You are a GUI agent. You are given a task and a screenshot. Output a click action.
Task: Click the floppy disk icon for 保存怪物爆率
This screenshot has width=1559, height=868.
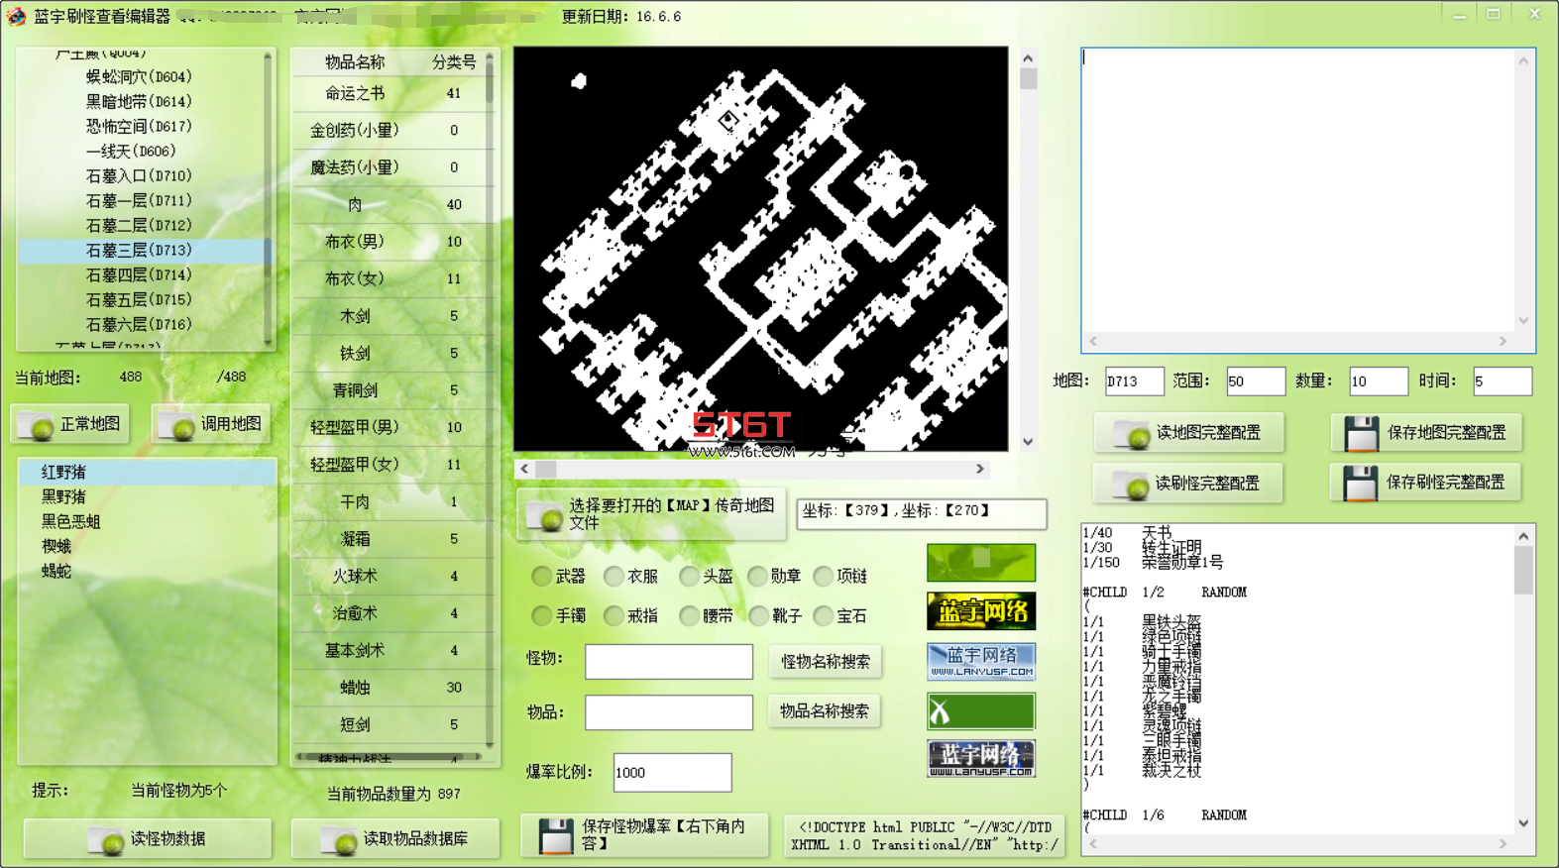pyautogui.click(x=556, y=835)
